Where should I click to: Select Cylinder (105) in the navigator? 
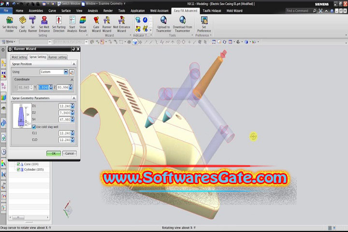34,170
